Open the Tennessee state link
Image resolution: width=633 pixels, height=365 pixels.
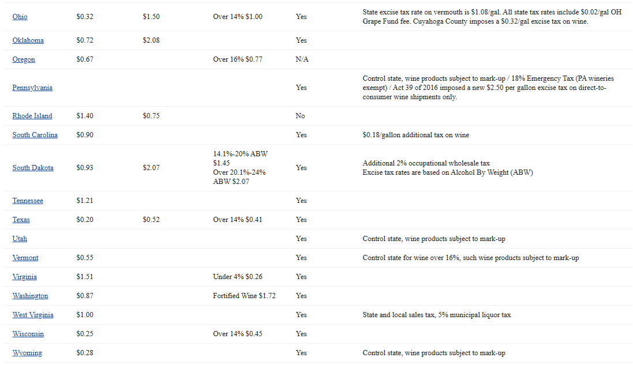[x=28, y=201]
